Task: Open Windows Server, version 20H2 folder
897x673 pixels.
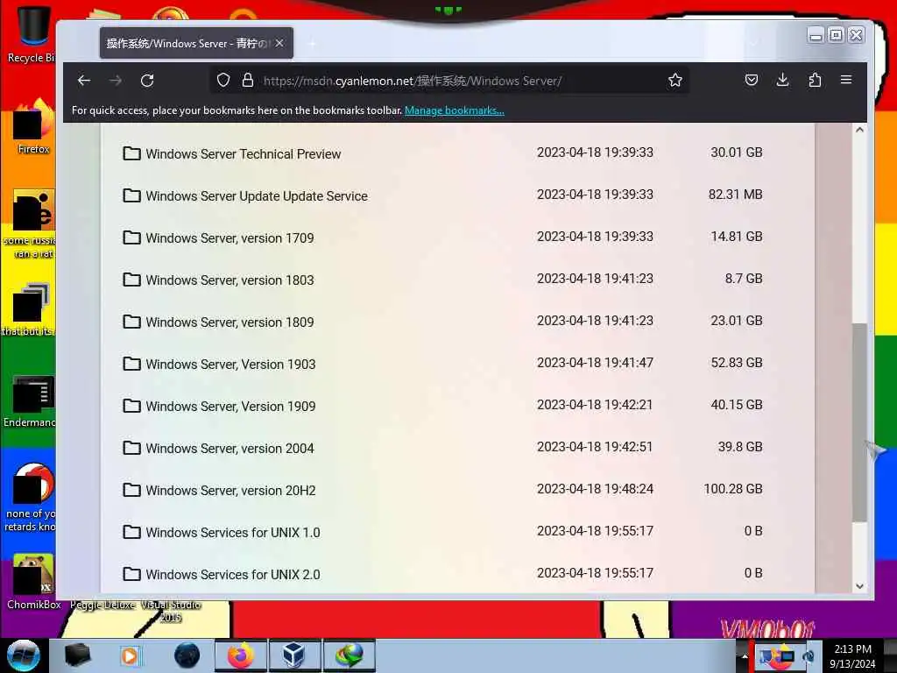Action: click(x=230, y=491)
